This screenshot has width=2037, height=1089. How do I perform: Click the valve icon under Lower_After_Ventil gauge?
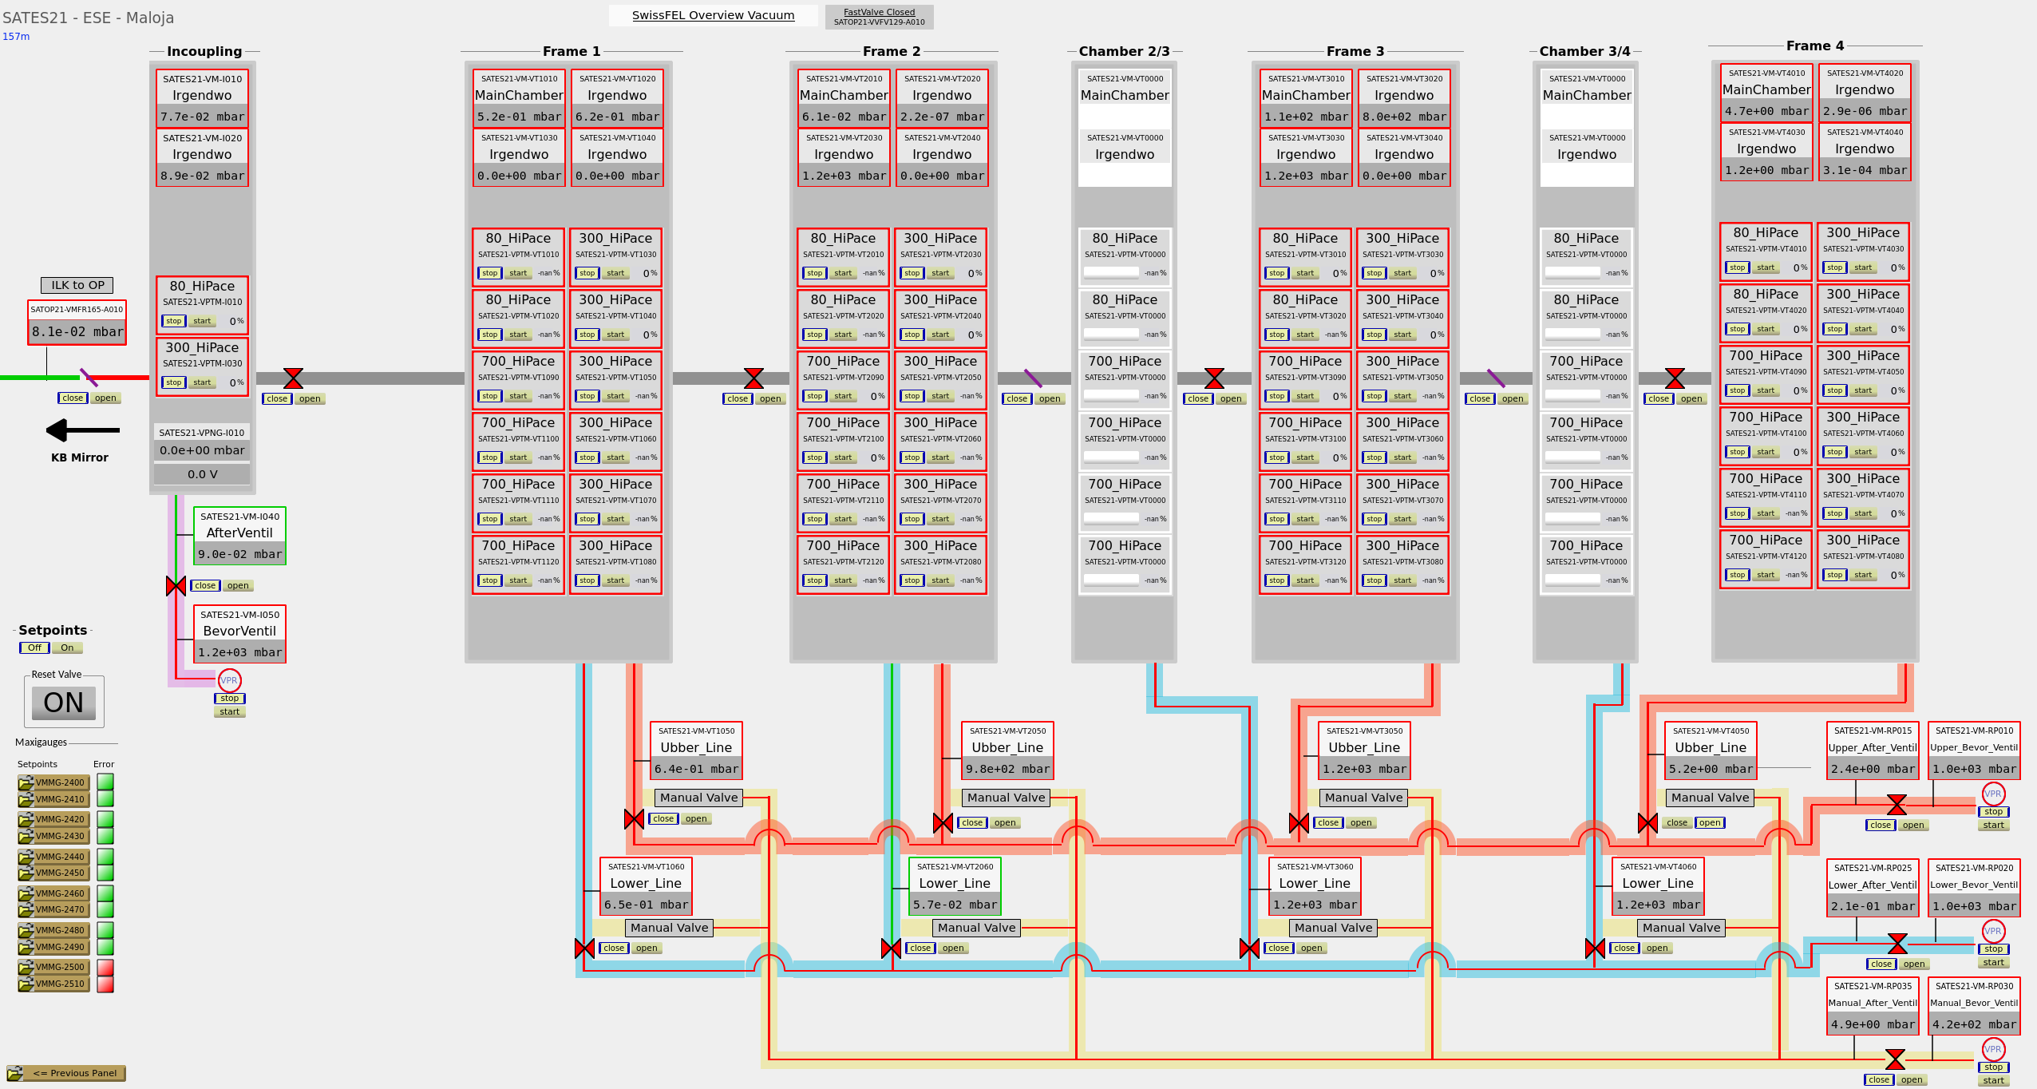click(1897, 944)
